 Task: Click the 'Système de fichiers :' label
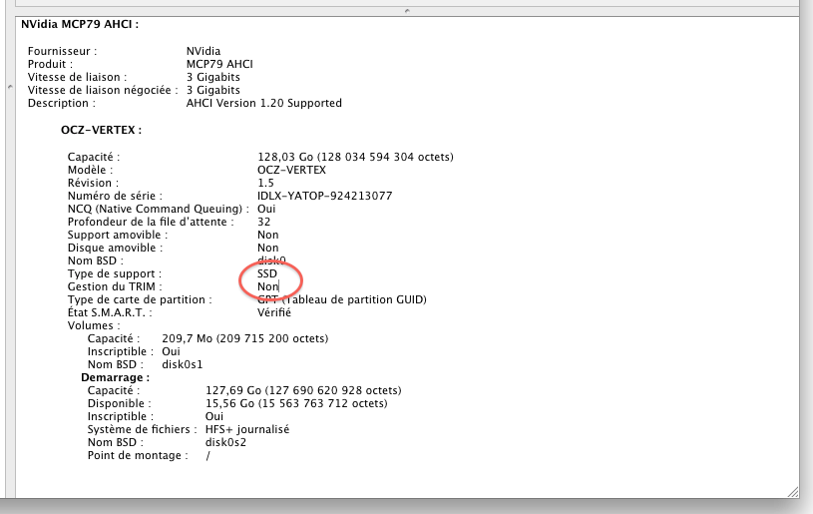tap(142, 429)
